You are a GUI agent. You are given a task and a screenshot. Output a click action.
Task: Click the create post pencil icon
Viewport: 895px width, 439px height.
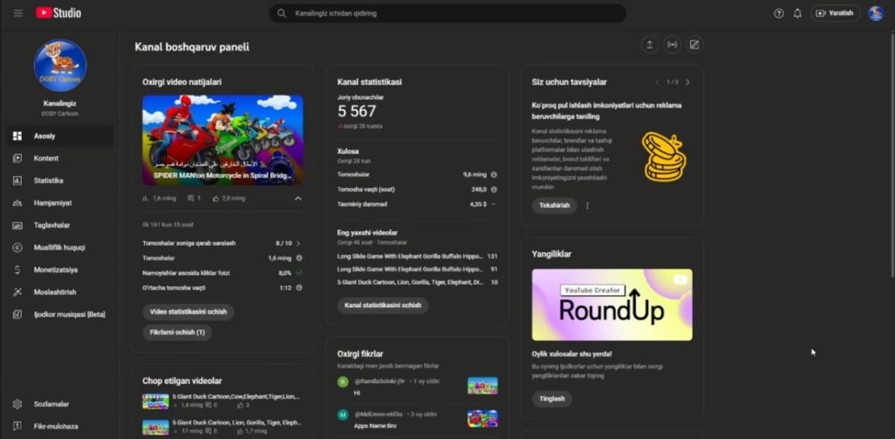point(694,45)
